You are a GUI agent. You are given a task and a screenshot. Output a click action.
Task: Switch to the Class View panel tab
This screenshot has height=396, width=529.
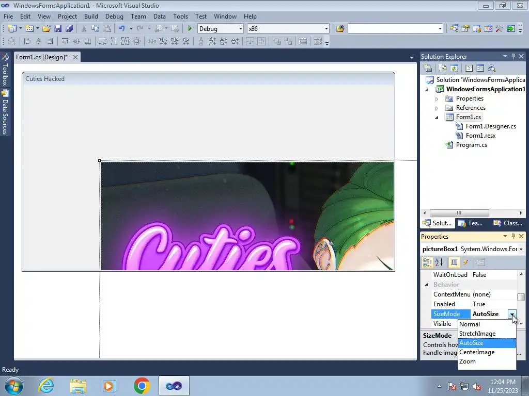(508, 223)
